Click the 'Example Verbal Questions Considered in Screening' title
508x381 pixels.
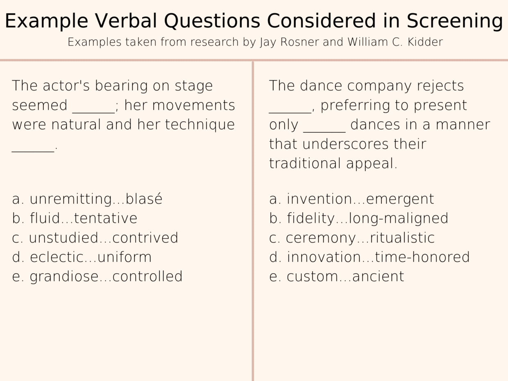click(254, 21)
